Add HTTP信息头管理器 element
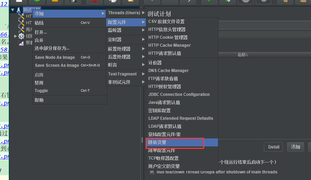Image resolution: width=311 pixels, height=180 pixels. point(182,29)
